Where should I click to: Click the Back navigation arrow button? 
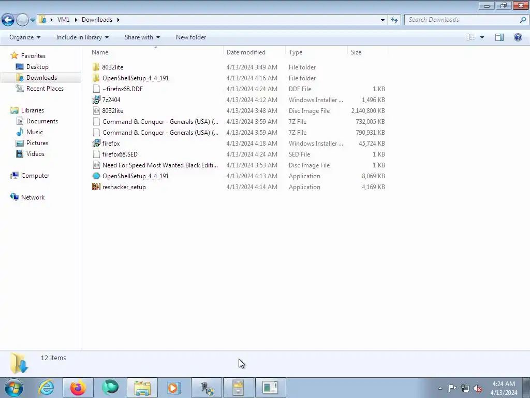[8, 20]
